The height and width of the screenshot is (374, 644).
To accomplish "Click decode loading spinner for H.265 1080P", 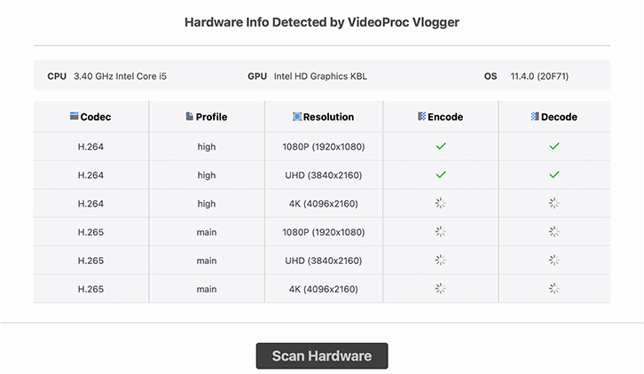I will [x=554, y=231].
